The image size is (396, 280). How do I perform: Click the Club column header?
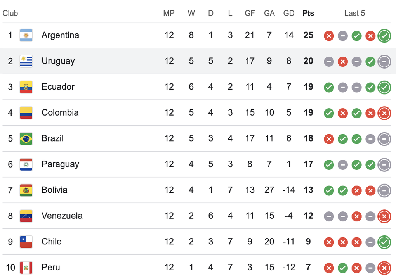point(10,13)
